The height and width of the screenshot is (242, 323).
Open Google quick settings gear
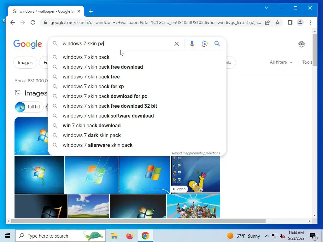pos(301,44)
